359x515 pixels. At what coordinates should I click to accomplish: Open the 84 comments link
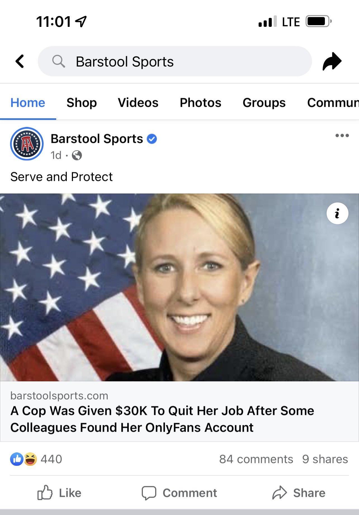click(x=256, y=459)
